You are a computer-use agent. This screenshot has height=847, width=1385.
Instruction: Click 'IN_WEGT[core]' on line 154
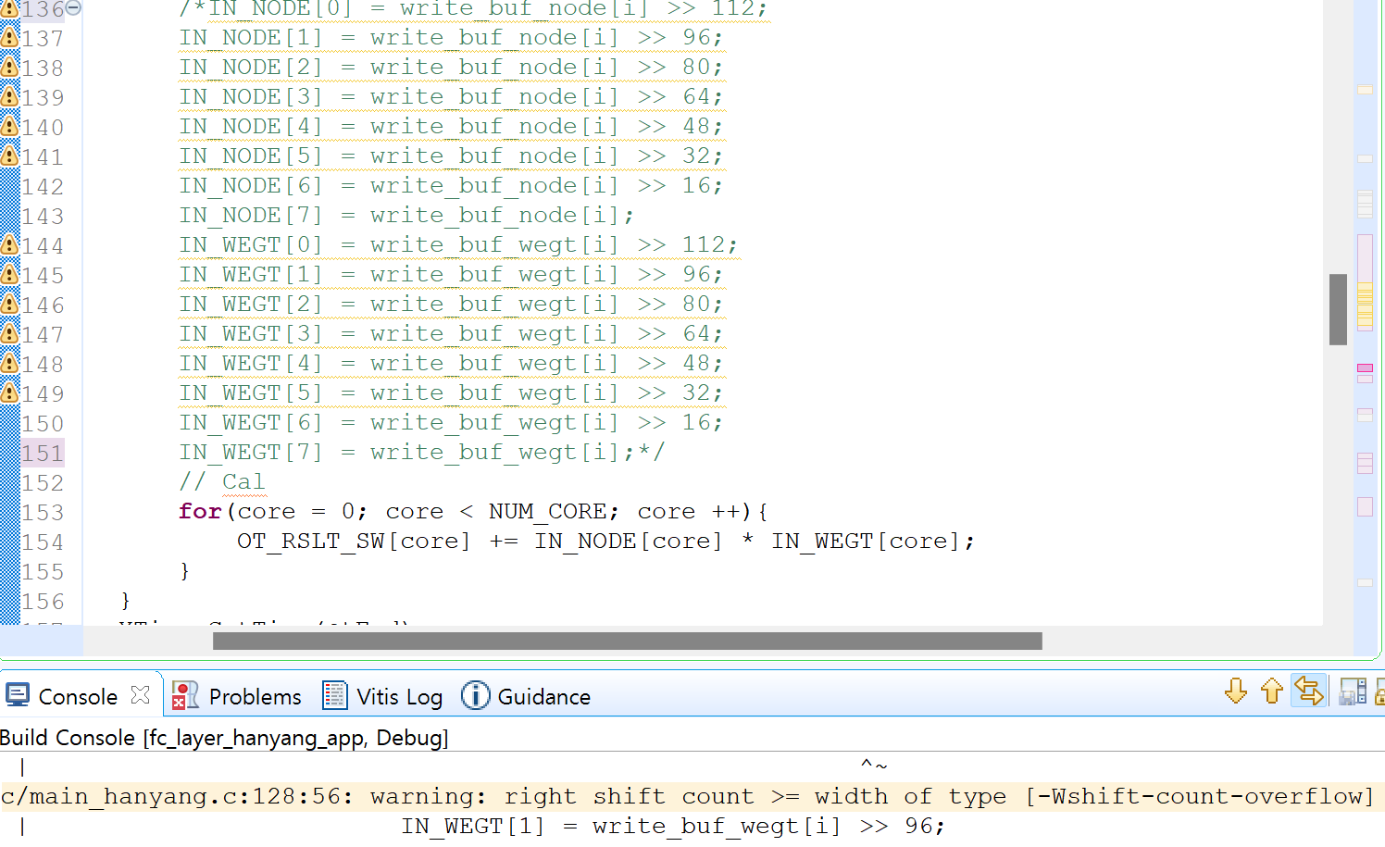[x=866, y=541]
